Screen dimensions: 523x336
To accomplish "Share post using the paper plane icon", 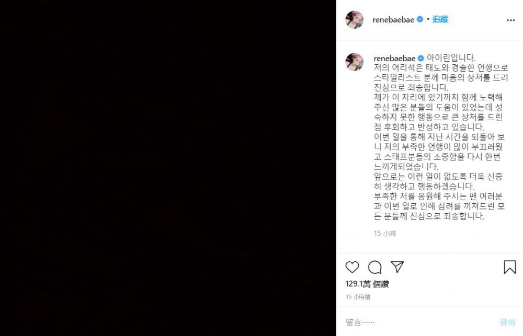I will [x=397, y=267].
